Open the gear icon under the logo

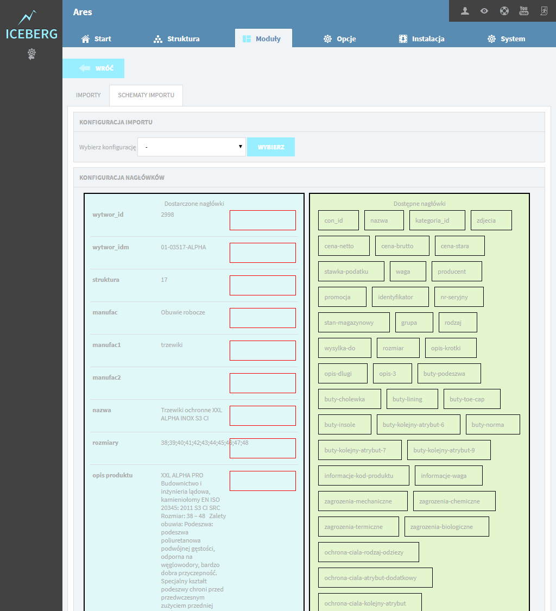click(31, 54)
